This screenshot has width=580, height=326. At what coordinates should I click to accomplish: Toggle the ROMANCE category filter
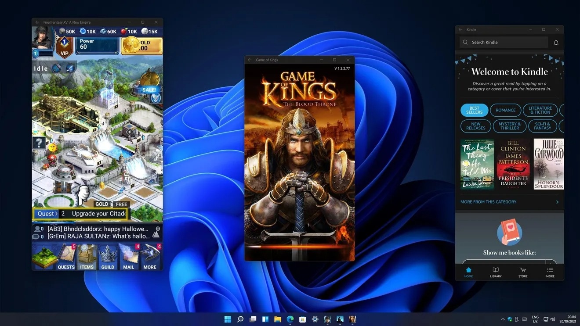pyautogui.click(x=505, y=110)
